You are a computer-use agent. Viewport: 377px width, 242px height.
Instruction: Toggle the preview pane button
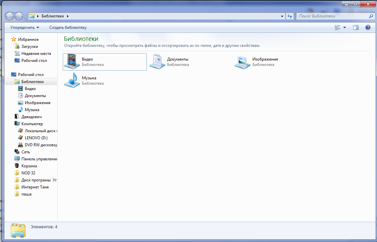[356, 27]
